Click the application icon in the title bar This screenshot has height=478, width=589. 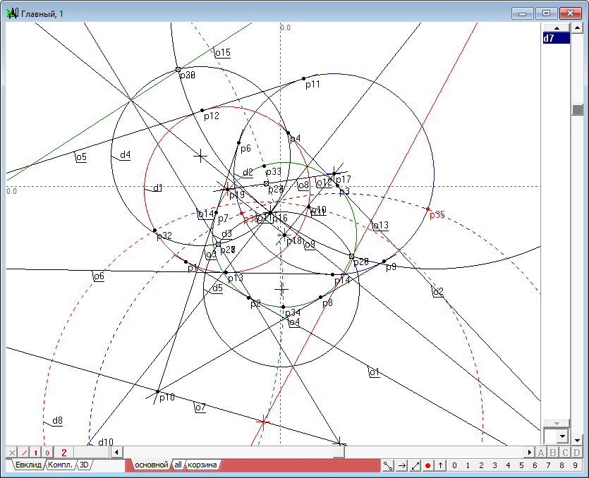(x=13, y=14)
